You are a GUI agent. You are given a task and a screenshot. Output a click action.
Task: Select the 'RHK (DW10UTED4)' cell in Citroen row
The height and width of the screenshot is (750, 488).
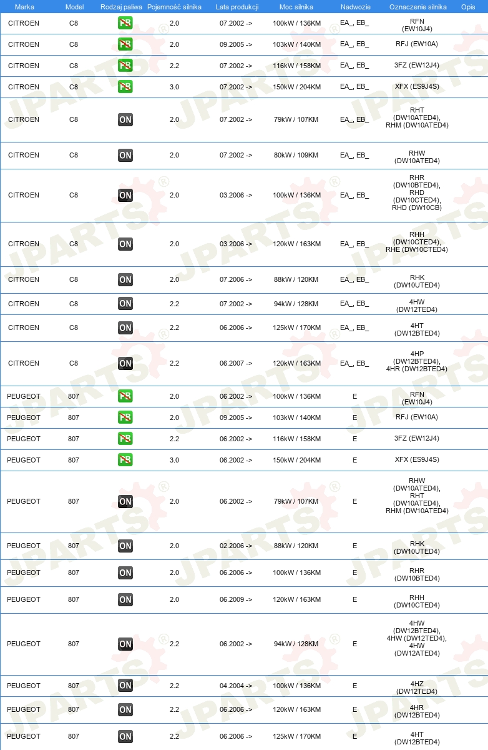tap(417, 281)
